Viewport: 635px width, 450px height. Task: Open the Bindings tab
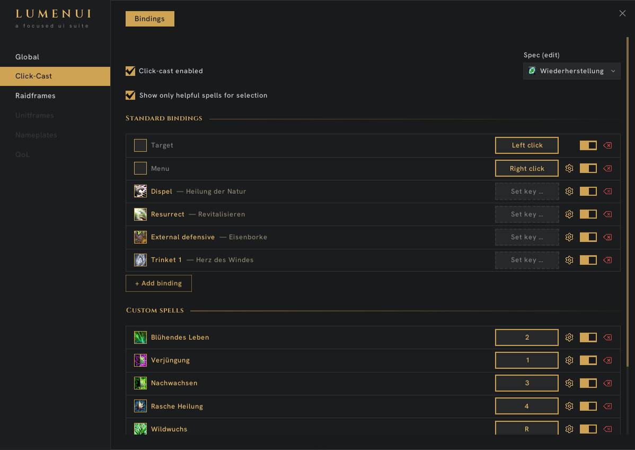[150, 19]
